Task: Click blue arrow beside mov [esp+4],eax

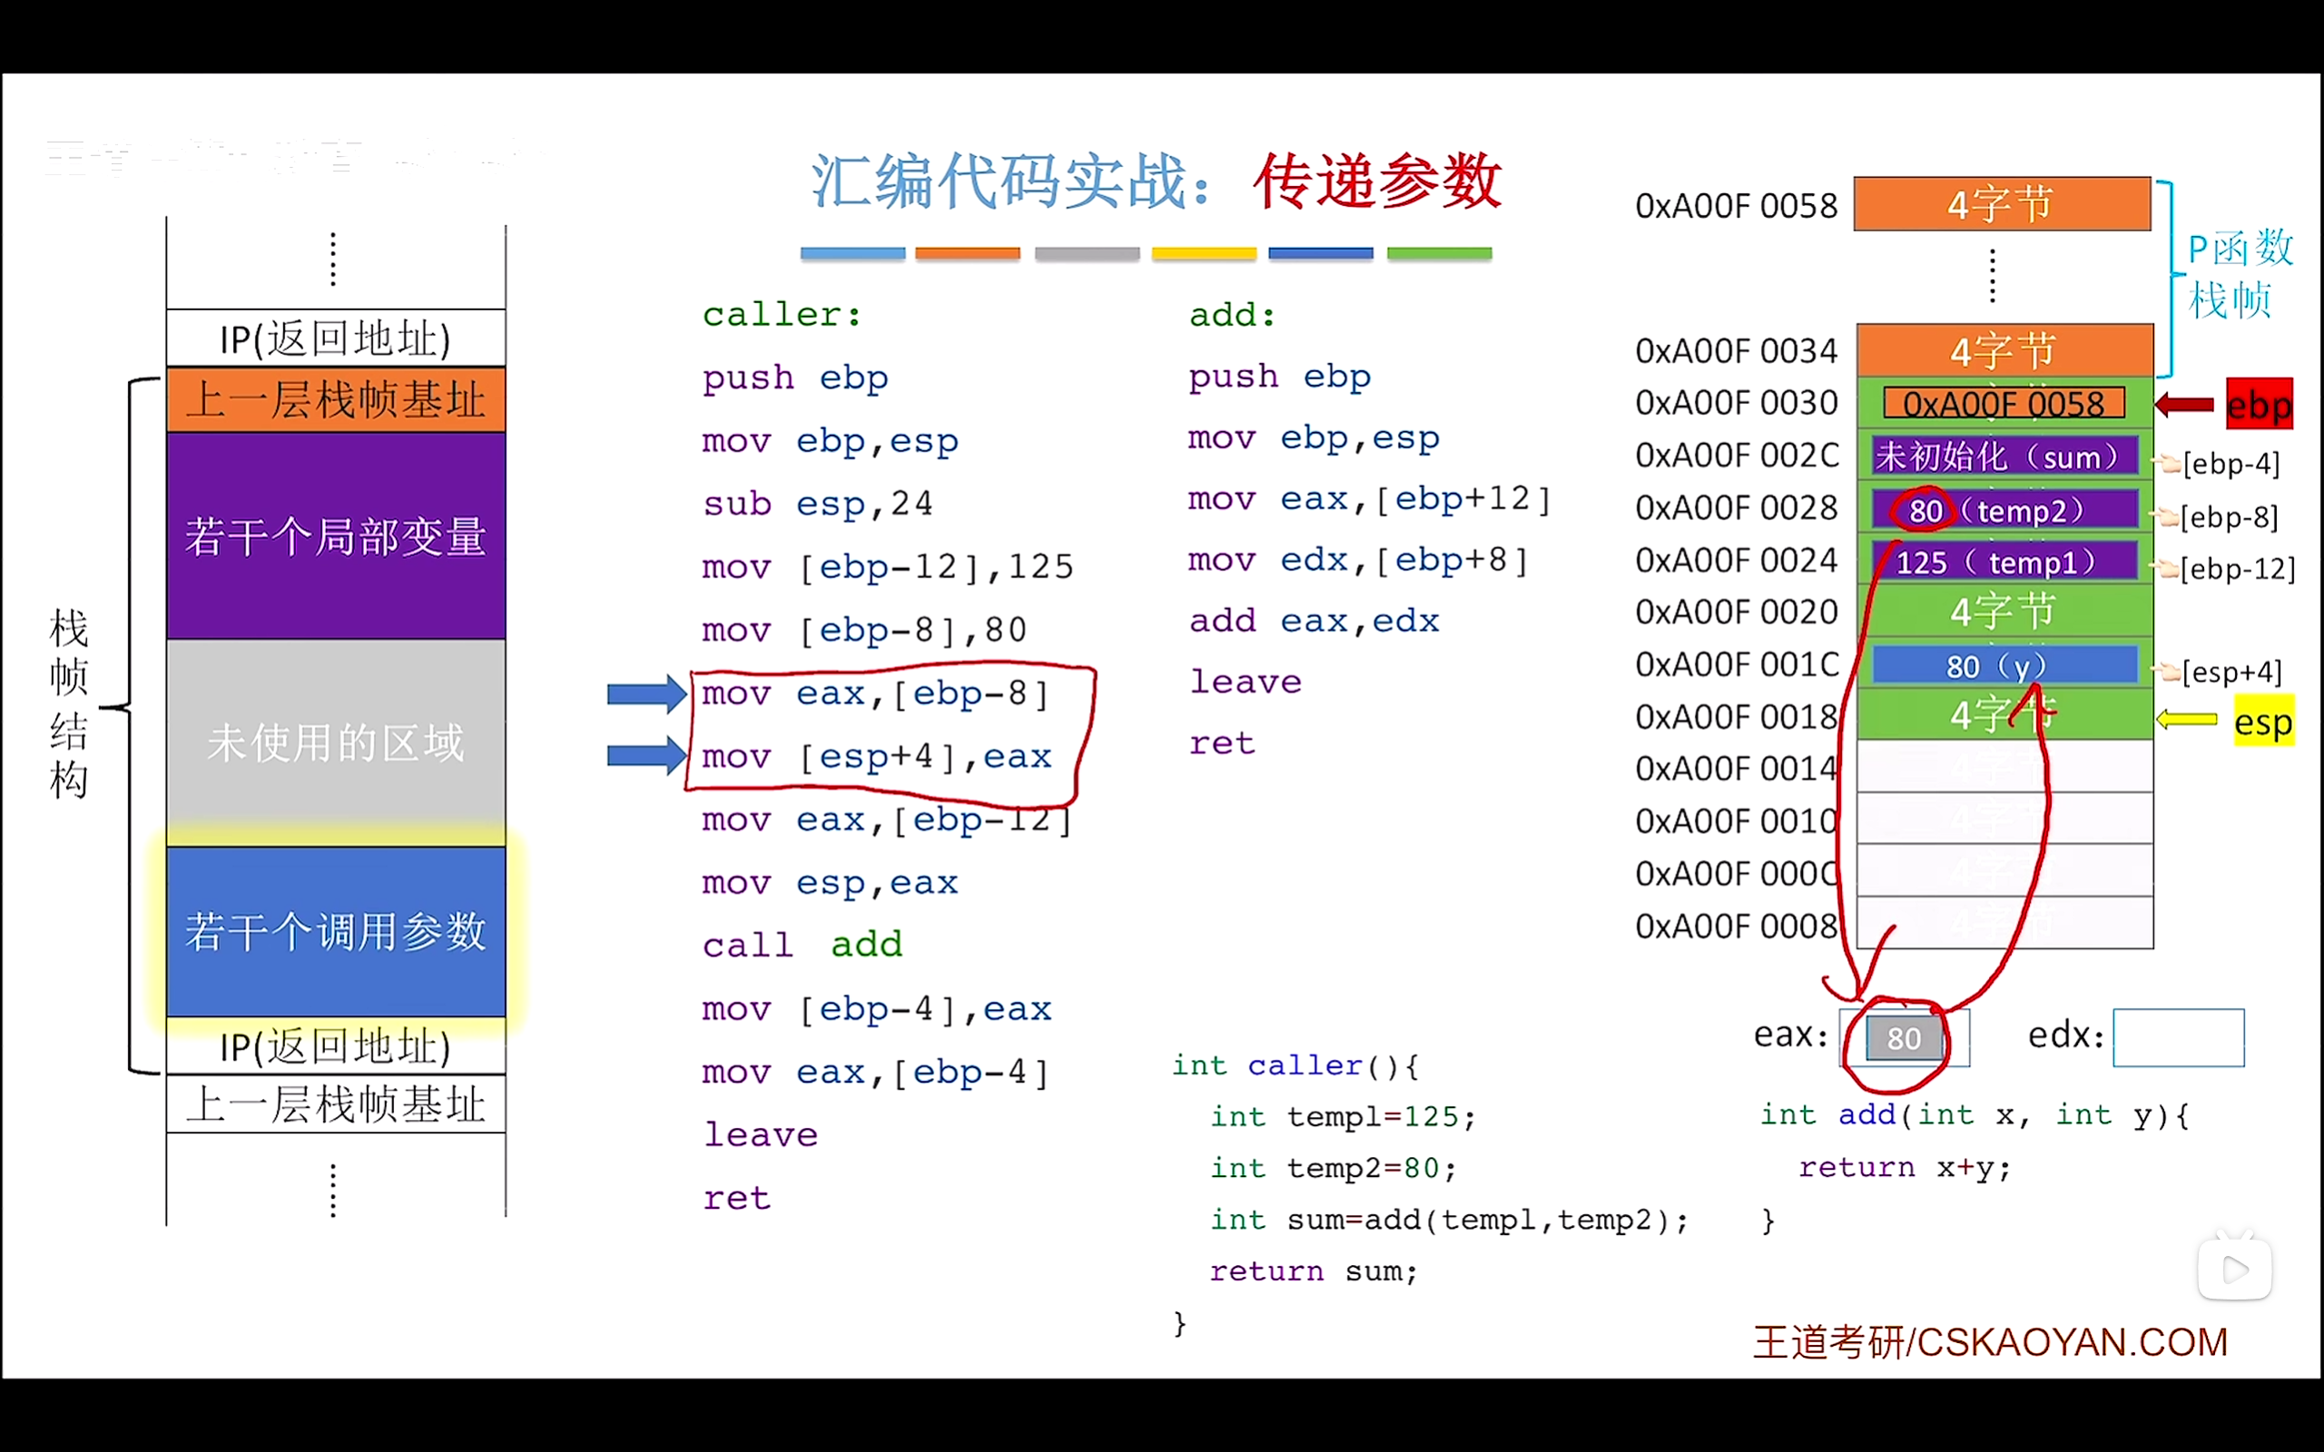Action: click(646, 755)
